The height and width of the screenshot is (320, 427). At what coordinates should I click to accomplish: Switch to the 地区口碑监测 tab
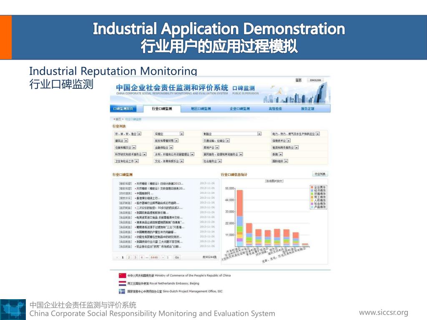[x=201, y=109]
